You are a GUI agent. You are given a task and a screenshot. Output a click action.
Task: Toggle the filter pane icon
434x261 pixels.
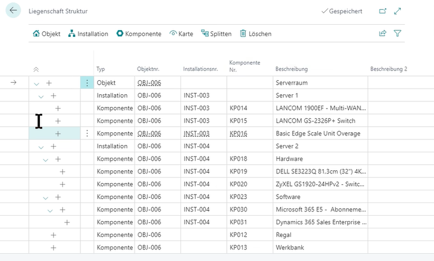coord(397,33)
